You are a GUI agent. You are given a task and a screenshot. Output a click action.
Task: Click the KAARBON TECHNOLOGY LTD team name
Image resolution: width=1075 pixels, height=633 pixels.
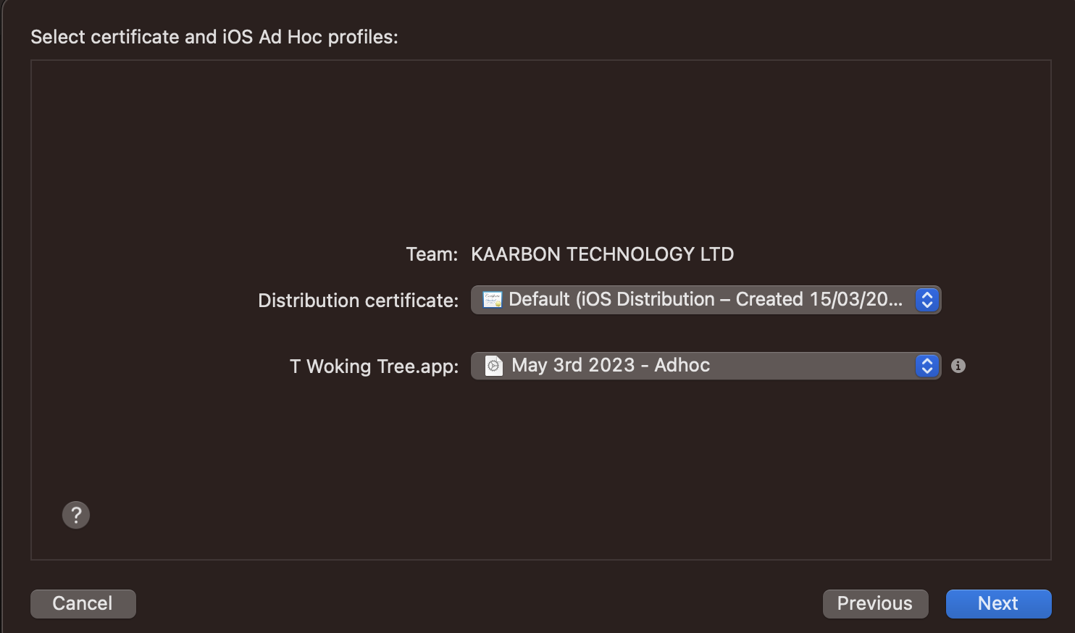602,254
